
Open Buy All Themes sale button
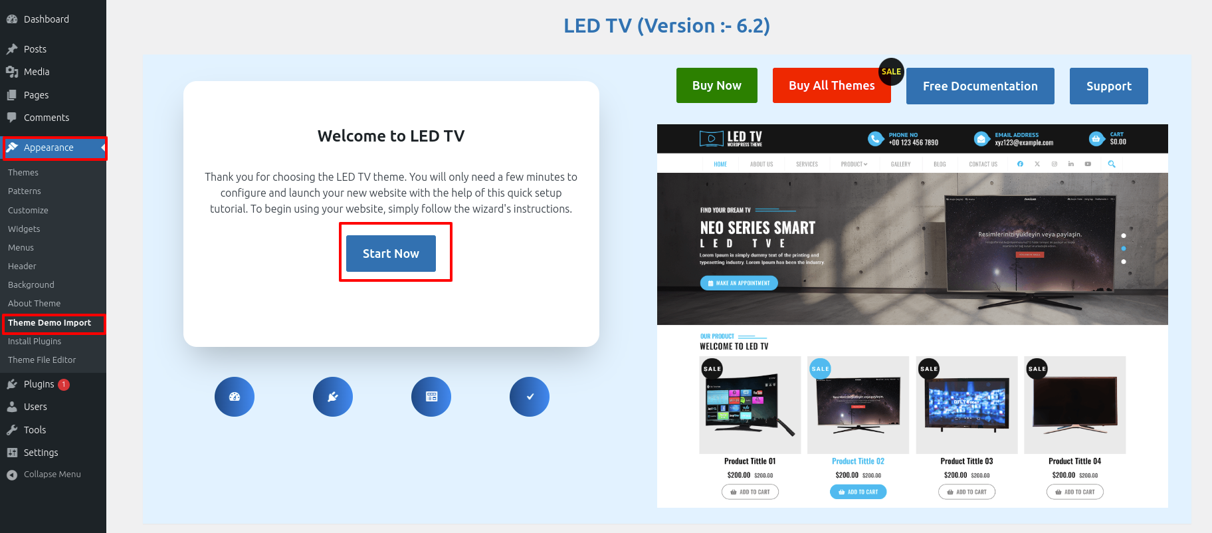tap(832, 86)
